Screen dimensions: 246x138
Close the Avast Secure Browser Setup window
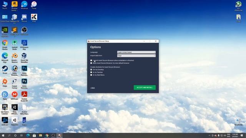[x=156, y=41]
